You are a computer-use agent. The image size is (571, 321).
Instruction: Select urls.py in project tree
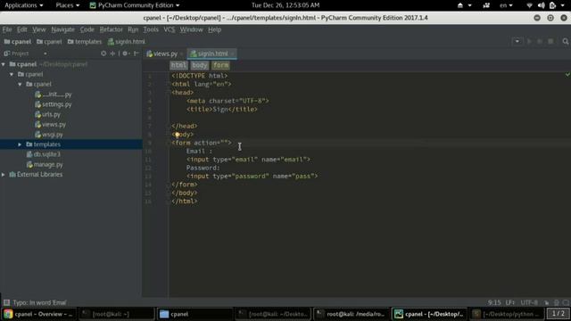click(x=47, y=114)
